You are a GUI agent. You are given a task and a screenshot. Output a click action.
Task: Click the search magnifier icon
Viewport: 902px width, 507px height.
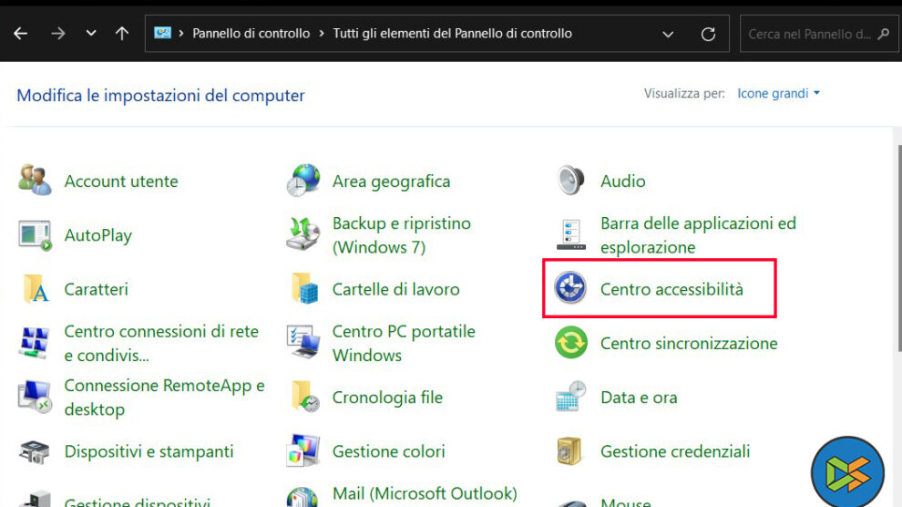[884, 34]
